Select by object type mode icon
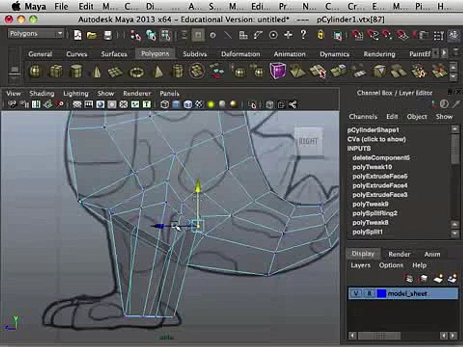The width and height of the screenshot is (463, 347). pyautogui.click(x=151, y=35)
